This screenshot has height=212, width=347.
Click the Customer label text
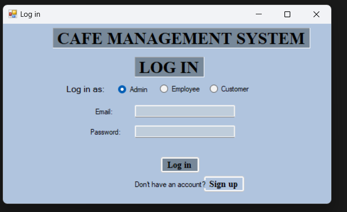[235, 89]
